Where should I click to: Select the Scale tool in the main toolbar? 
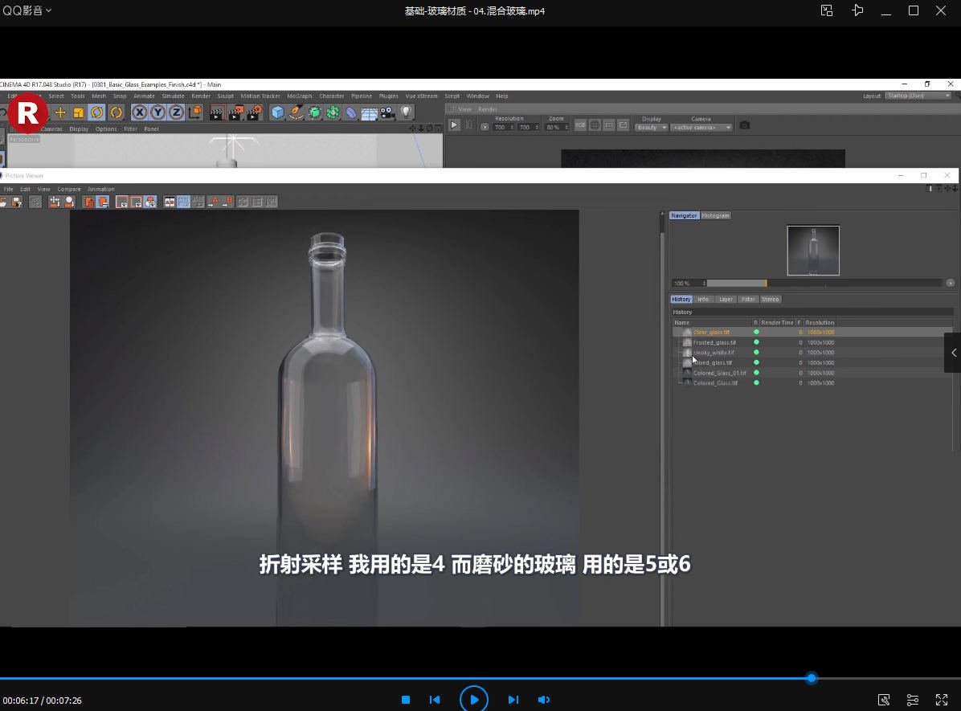[80, 112]
